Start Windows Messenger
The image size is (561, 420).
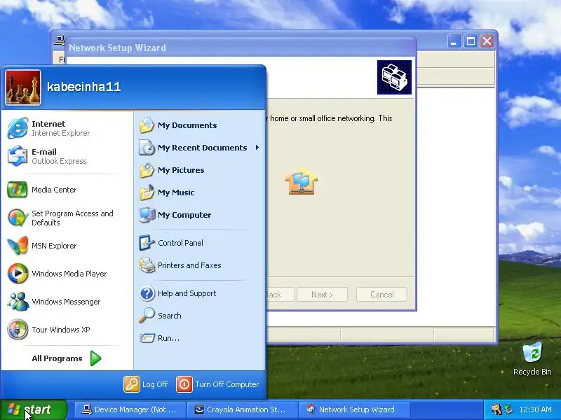[67, 302]
